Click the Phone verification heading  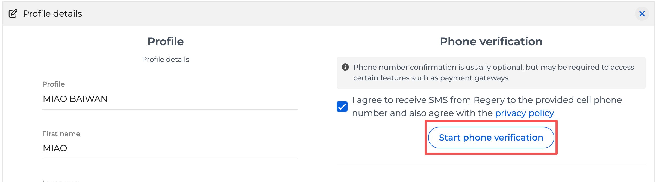point(491,41)
